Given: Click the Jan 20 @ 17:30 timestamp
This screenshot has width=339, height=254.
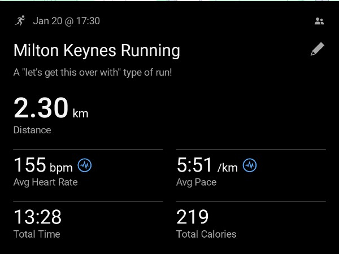Looking at the screenshot, I should pos(67,21).
